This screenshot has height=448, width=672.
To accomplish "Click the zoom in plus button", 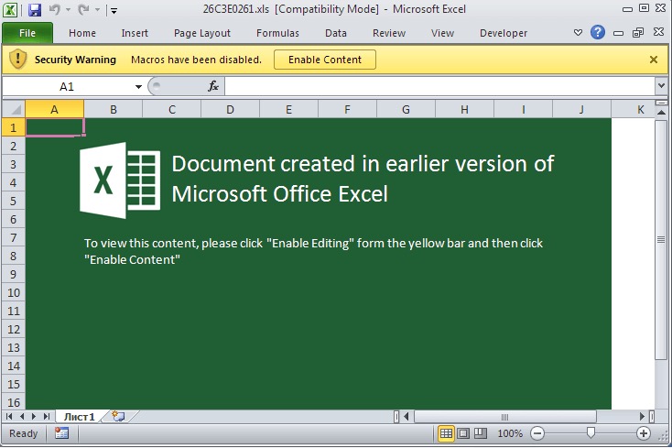I will [x=644, y=433].
